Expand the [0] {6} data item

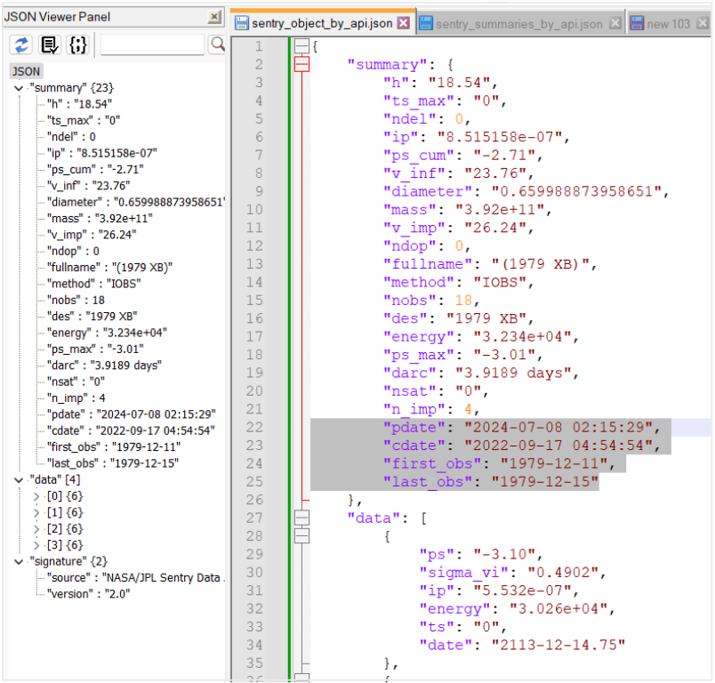click(x=37, y=496)
